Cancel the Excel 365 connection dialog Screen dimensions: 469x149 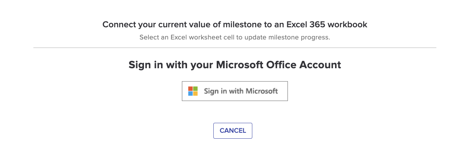233,131
